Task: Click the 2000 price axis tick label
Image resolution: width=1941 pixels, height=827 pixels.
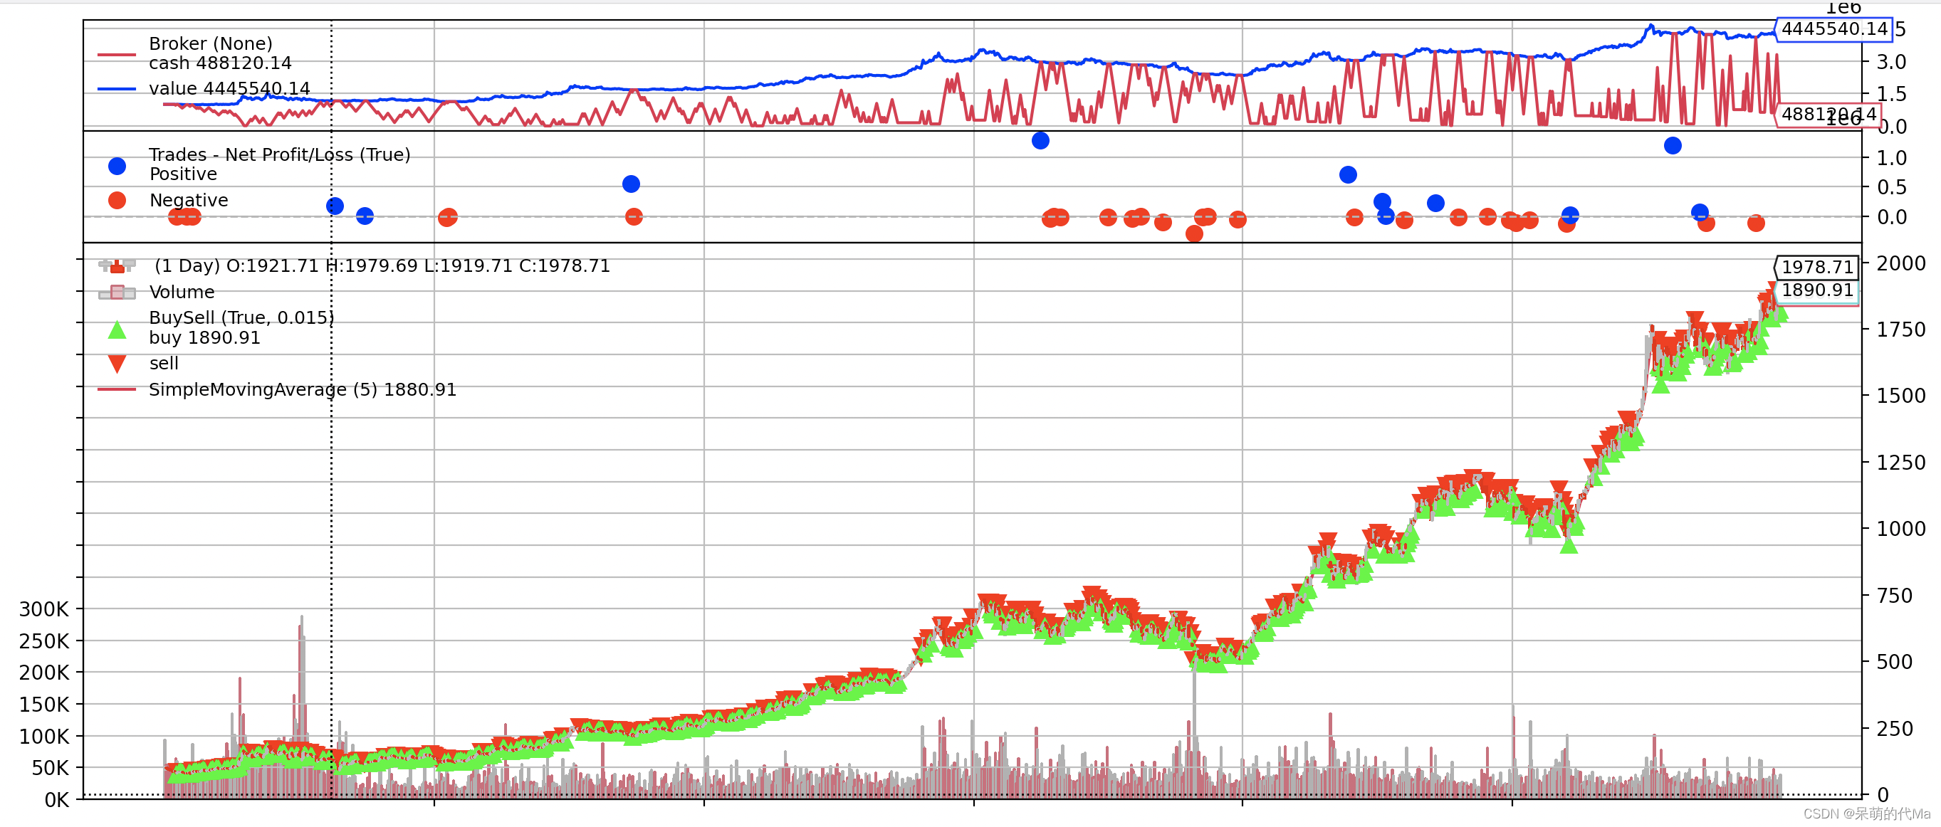Action: pyautogui.click(x=1900, y=263)
